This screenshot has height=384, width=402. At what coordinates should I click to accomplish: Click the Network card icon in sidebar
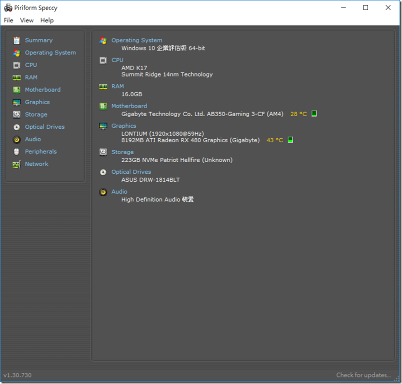pos(16,164)
